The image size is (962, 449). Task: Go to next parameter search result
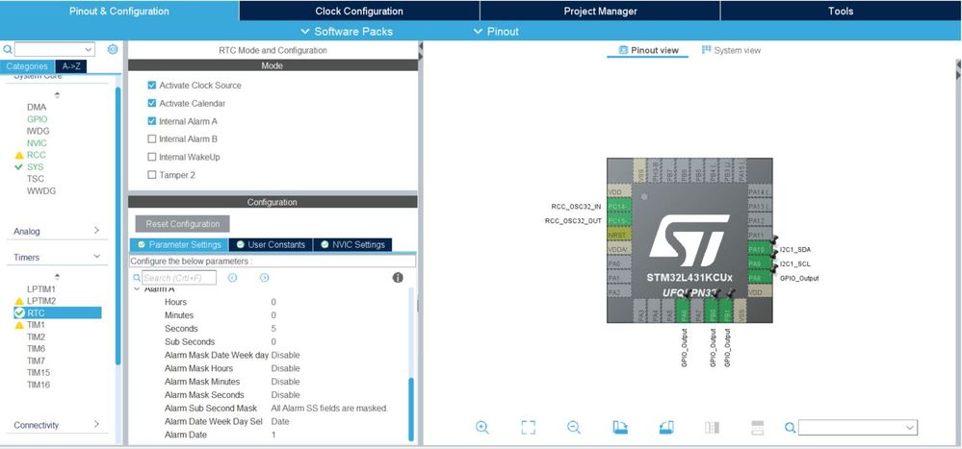click(x=265, y=278)
